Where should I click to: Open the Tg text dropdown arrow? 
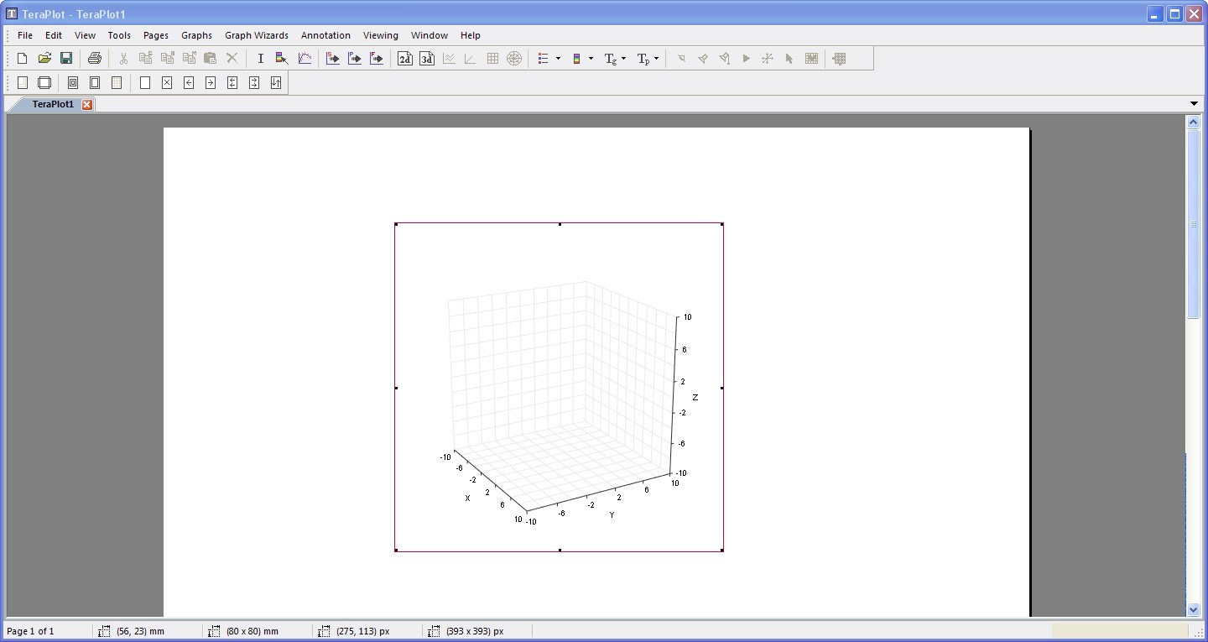[623, 58]
